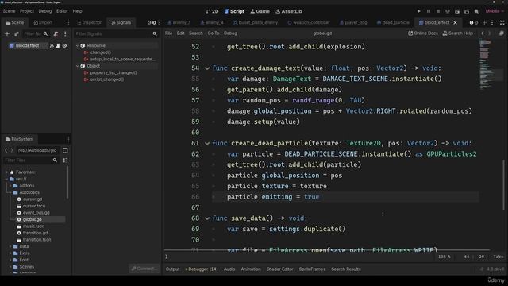Run a specific scene icon
508x286 pixels.
[x=467, y=11]
